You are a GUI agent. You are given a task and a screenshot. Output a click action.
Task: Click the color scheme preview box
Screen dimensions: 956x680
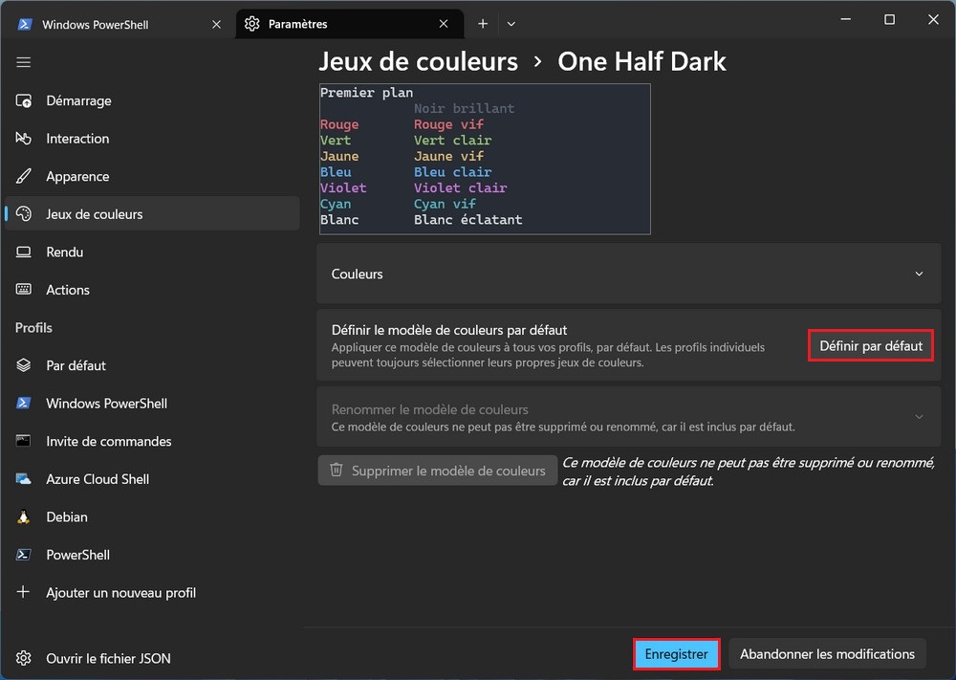[485, 159]
